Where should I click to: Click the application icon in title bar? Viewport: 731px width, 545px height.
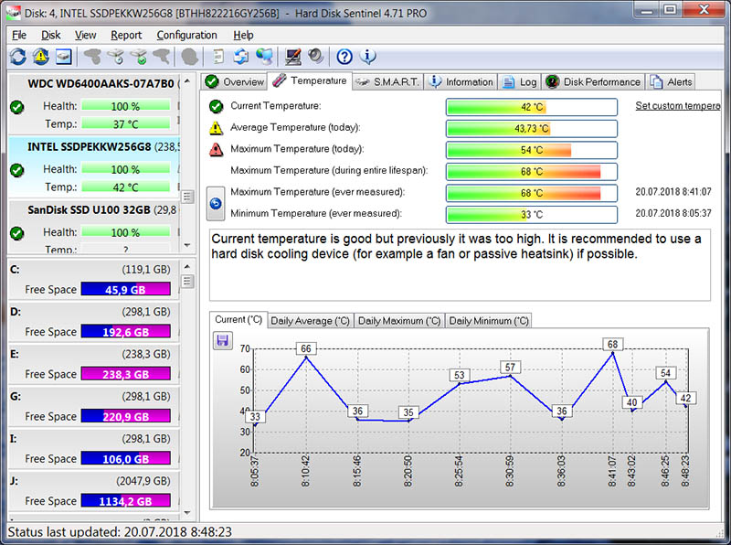coord(13,12)
